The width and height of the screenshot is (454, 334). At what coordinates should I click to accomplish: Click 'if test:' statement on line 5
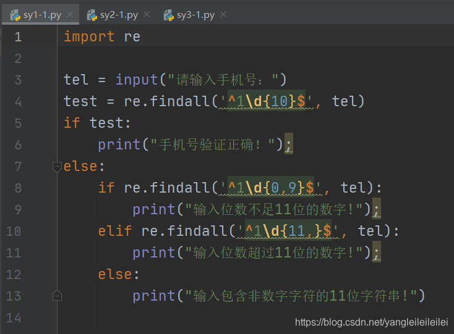click(x=97, y=123)
